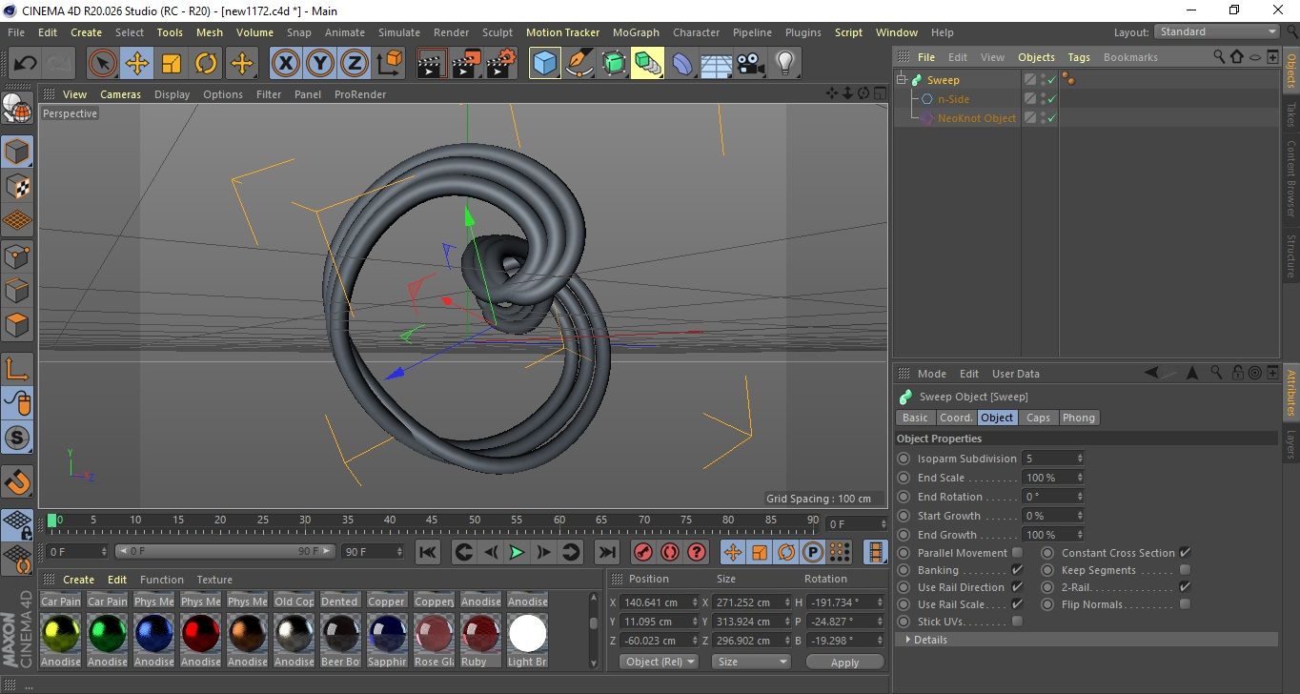Click the coordinate system icon
Viewport: 1300px width, 694px height.
tap(389, 64)
